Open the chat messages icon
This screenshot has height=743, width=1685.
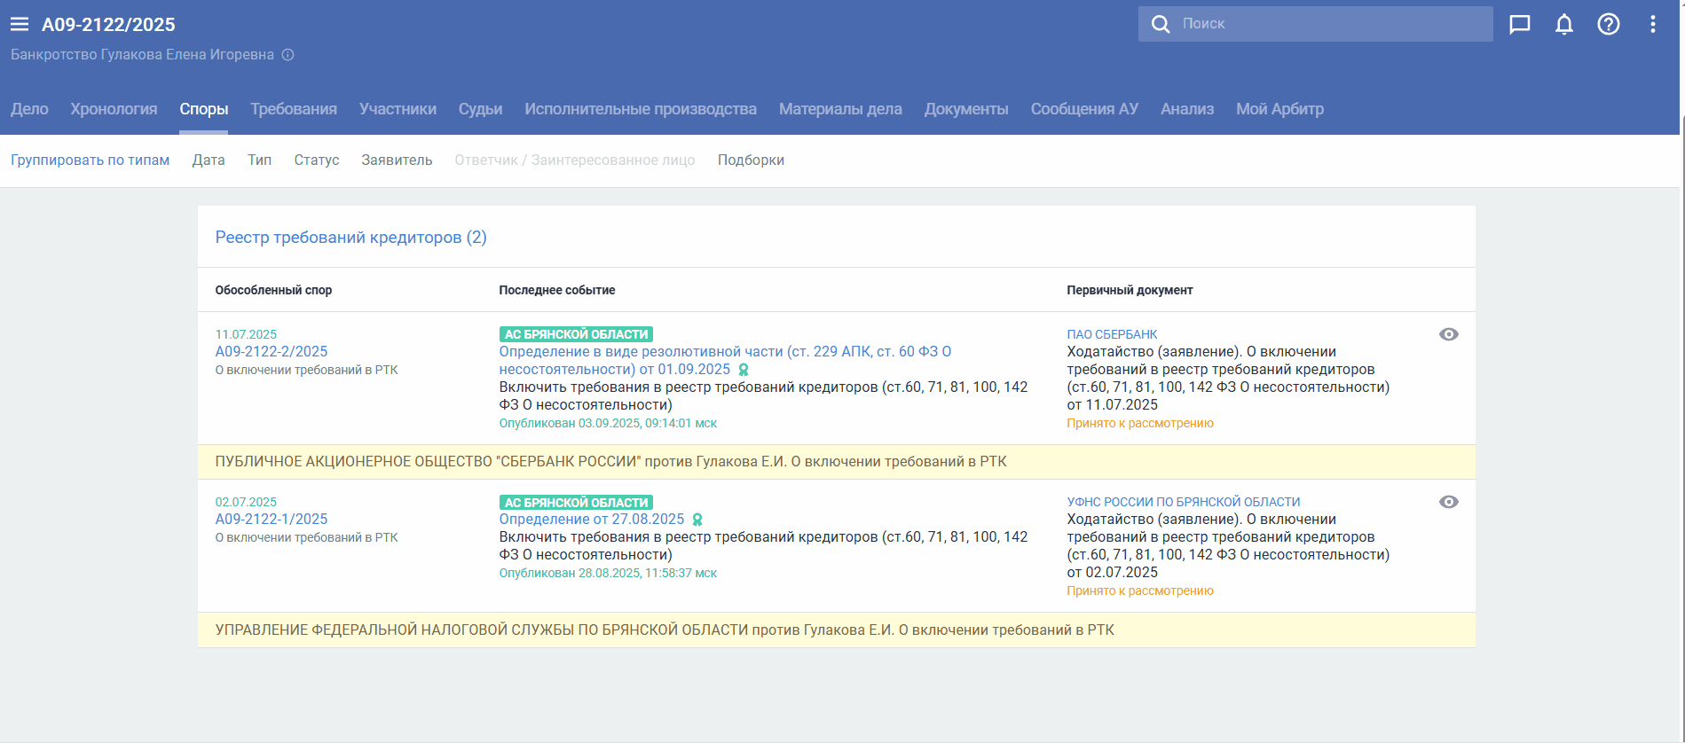(1519, 24)
